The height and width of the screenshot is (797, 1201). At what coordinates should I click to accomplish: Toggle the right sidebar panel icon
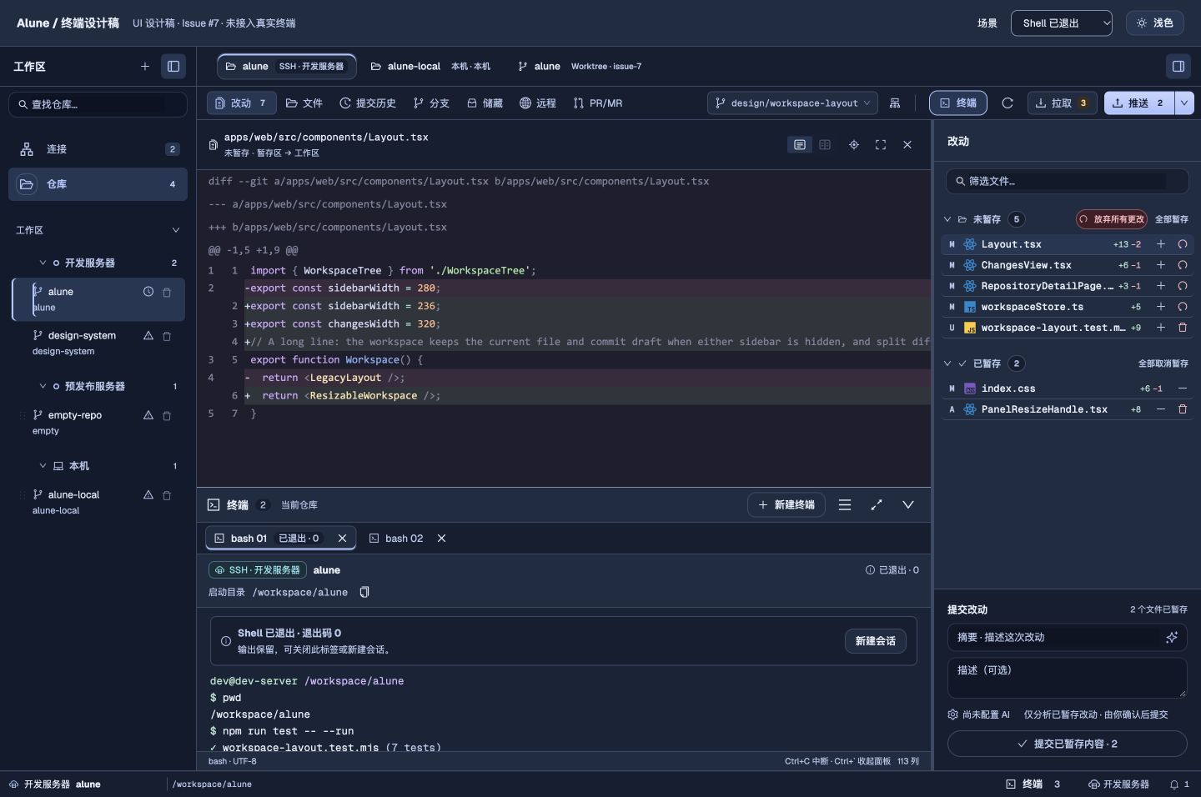1178,66
